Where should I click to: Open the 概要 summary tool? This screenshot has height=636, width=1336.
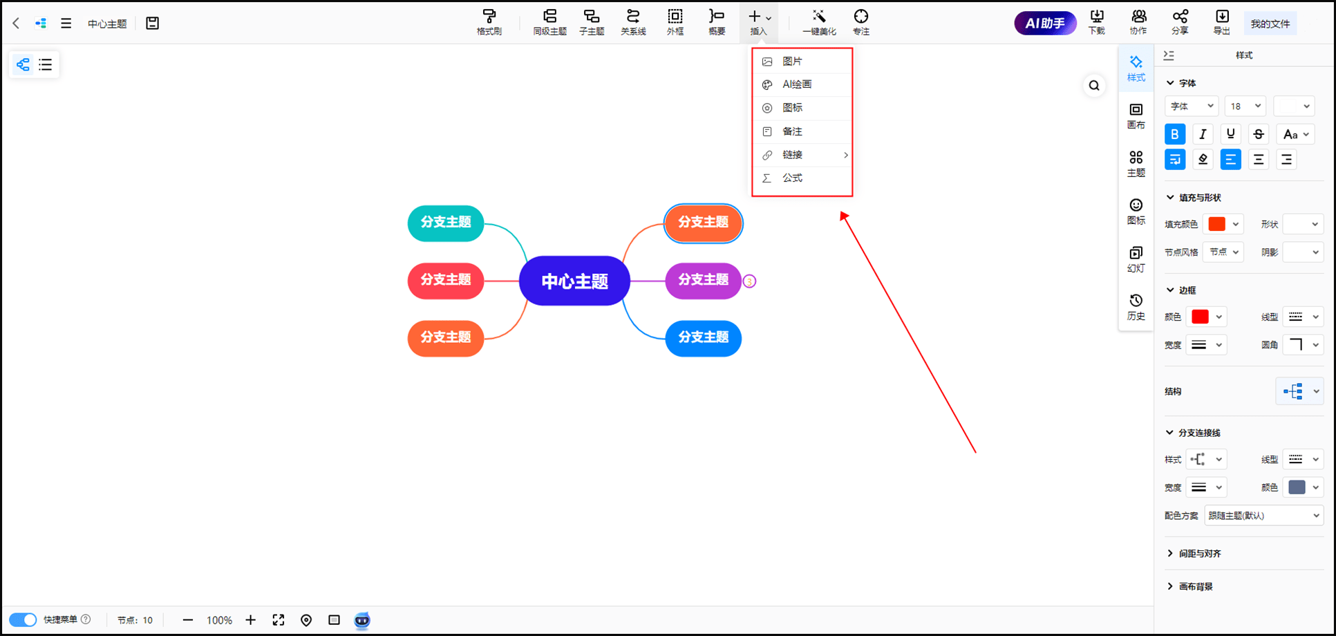coord(717,22)
